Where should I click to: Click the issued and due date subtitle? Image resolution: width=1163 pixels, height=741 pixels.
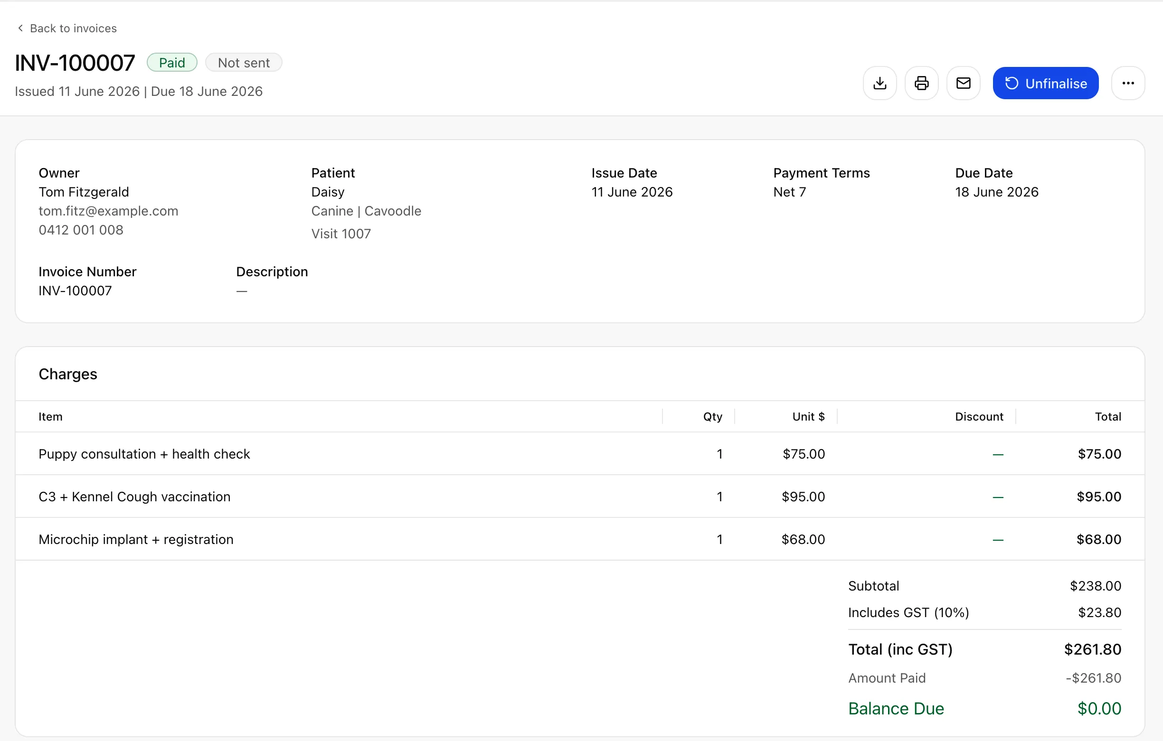point(139,91)
